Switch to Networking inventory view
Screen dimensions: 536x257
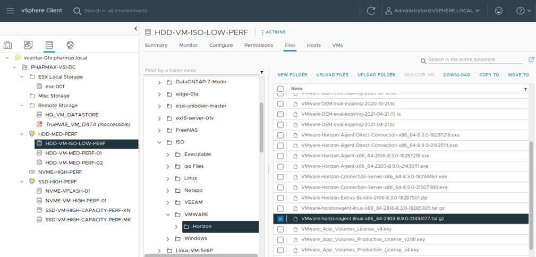pos(70,45)
